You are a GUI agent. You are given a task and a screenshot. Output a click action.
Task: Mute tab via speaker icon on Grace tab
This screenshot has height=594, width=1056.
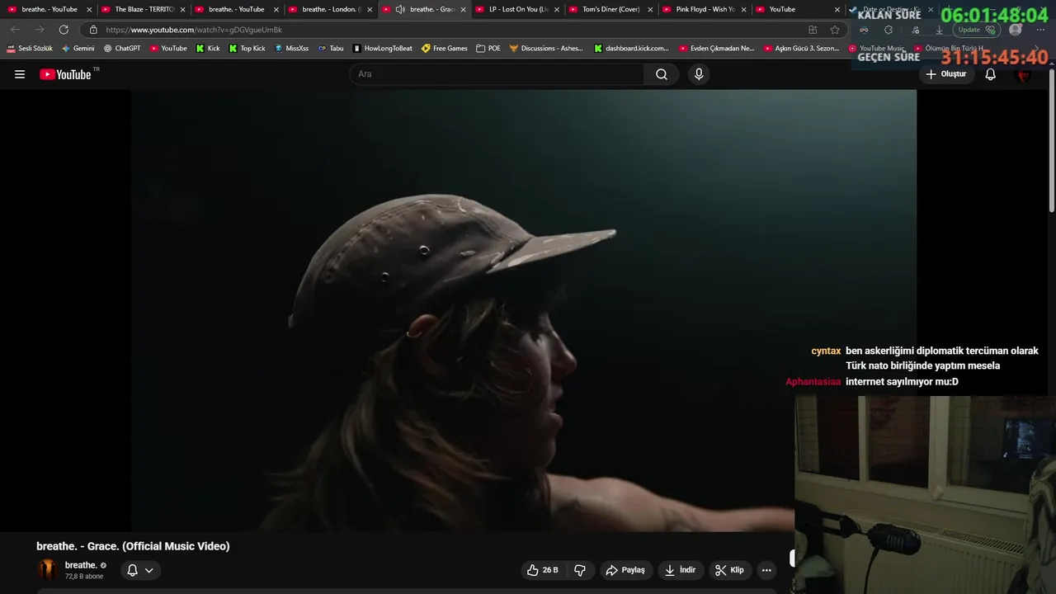pyautogui.click(x=400, y=9)
